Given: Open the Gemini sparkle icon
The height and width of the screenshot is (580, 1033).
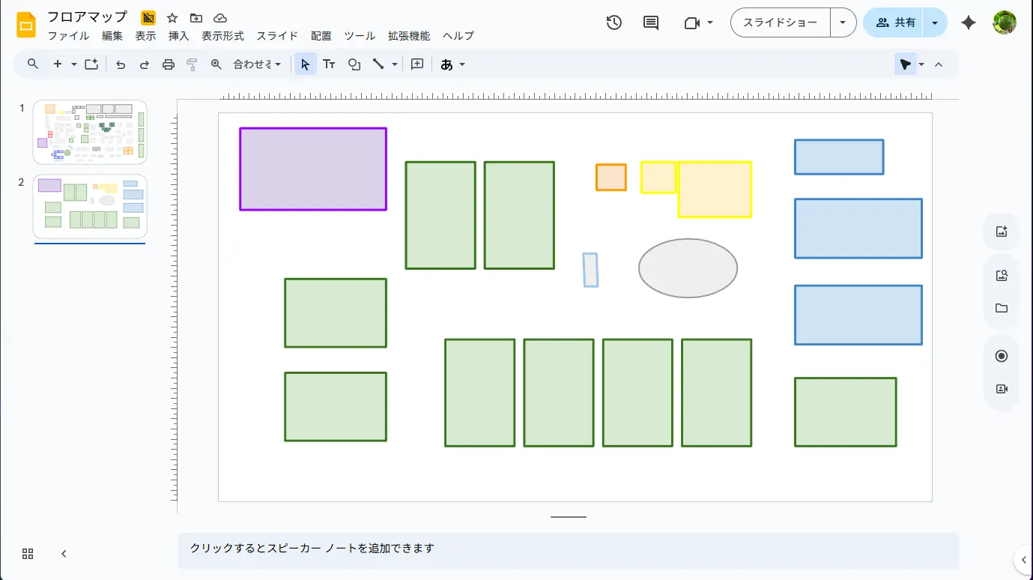Looking at the screenshot, I should pos(968,22).
